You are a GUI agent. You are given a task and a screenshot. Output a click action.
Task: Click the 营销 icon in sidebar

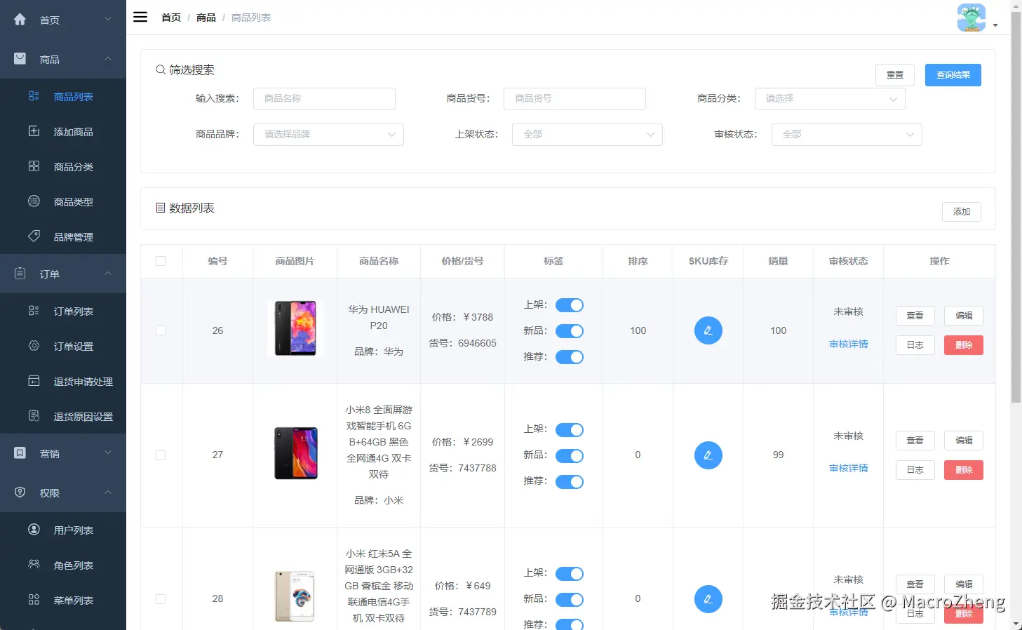pos(20,453)
